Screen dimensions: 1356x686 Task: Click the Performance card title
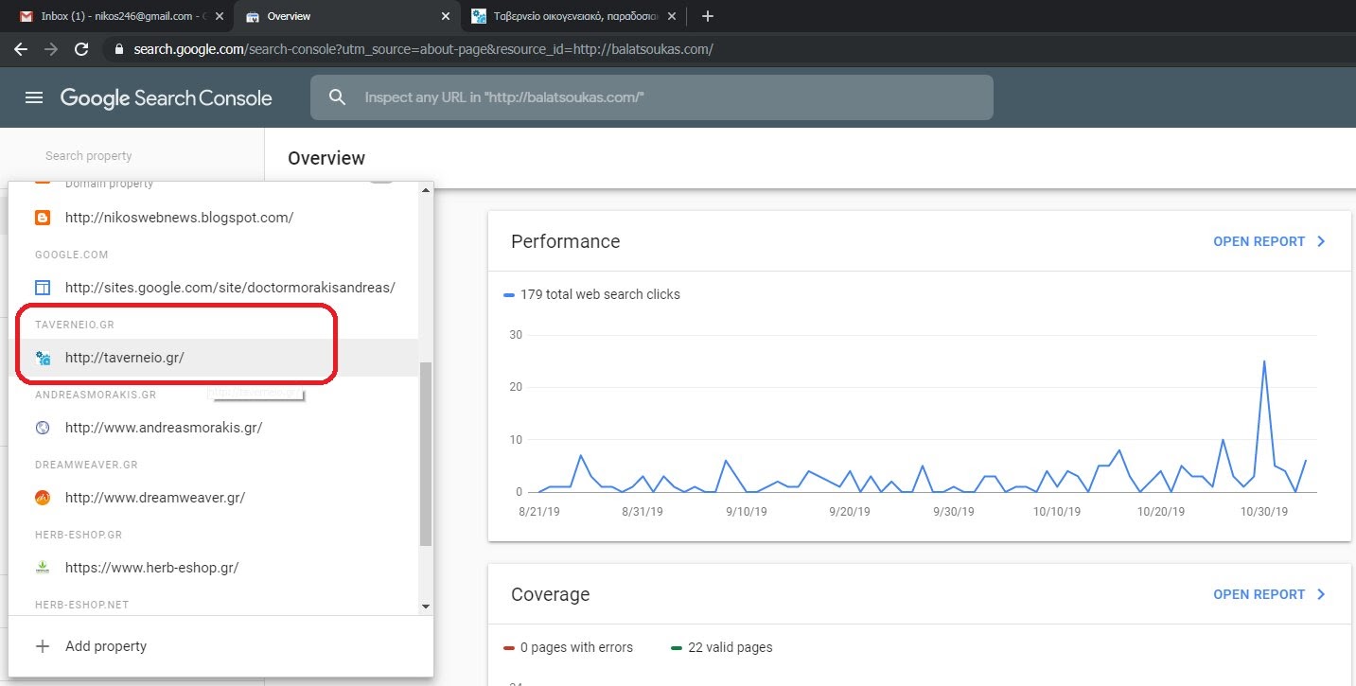tap(565, 241)
